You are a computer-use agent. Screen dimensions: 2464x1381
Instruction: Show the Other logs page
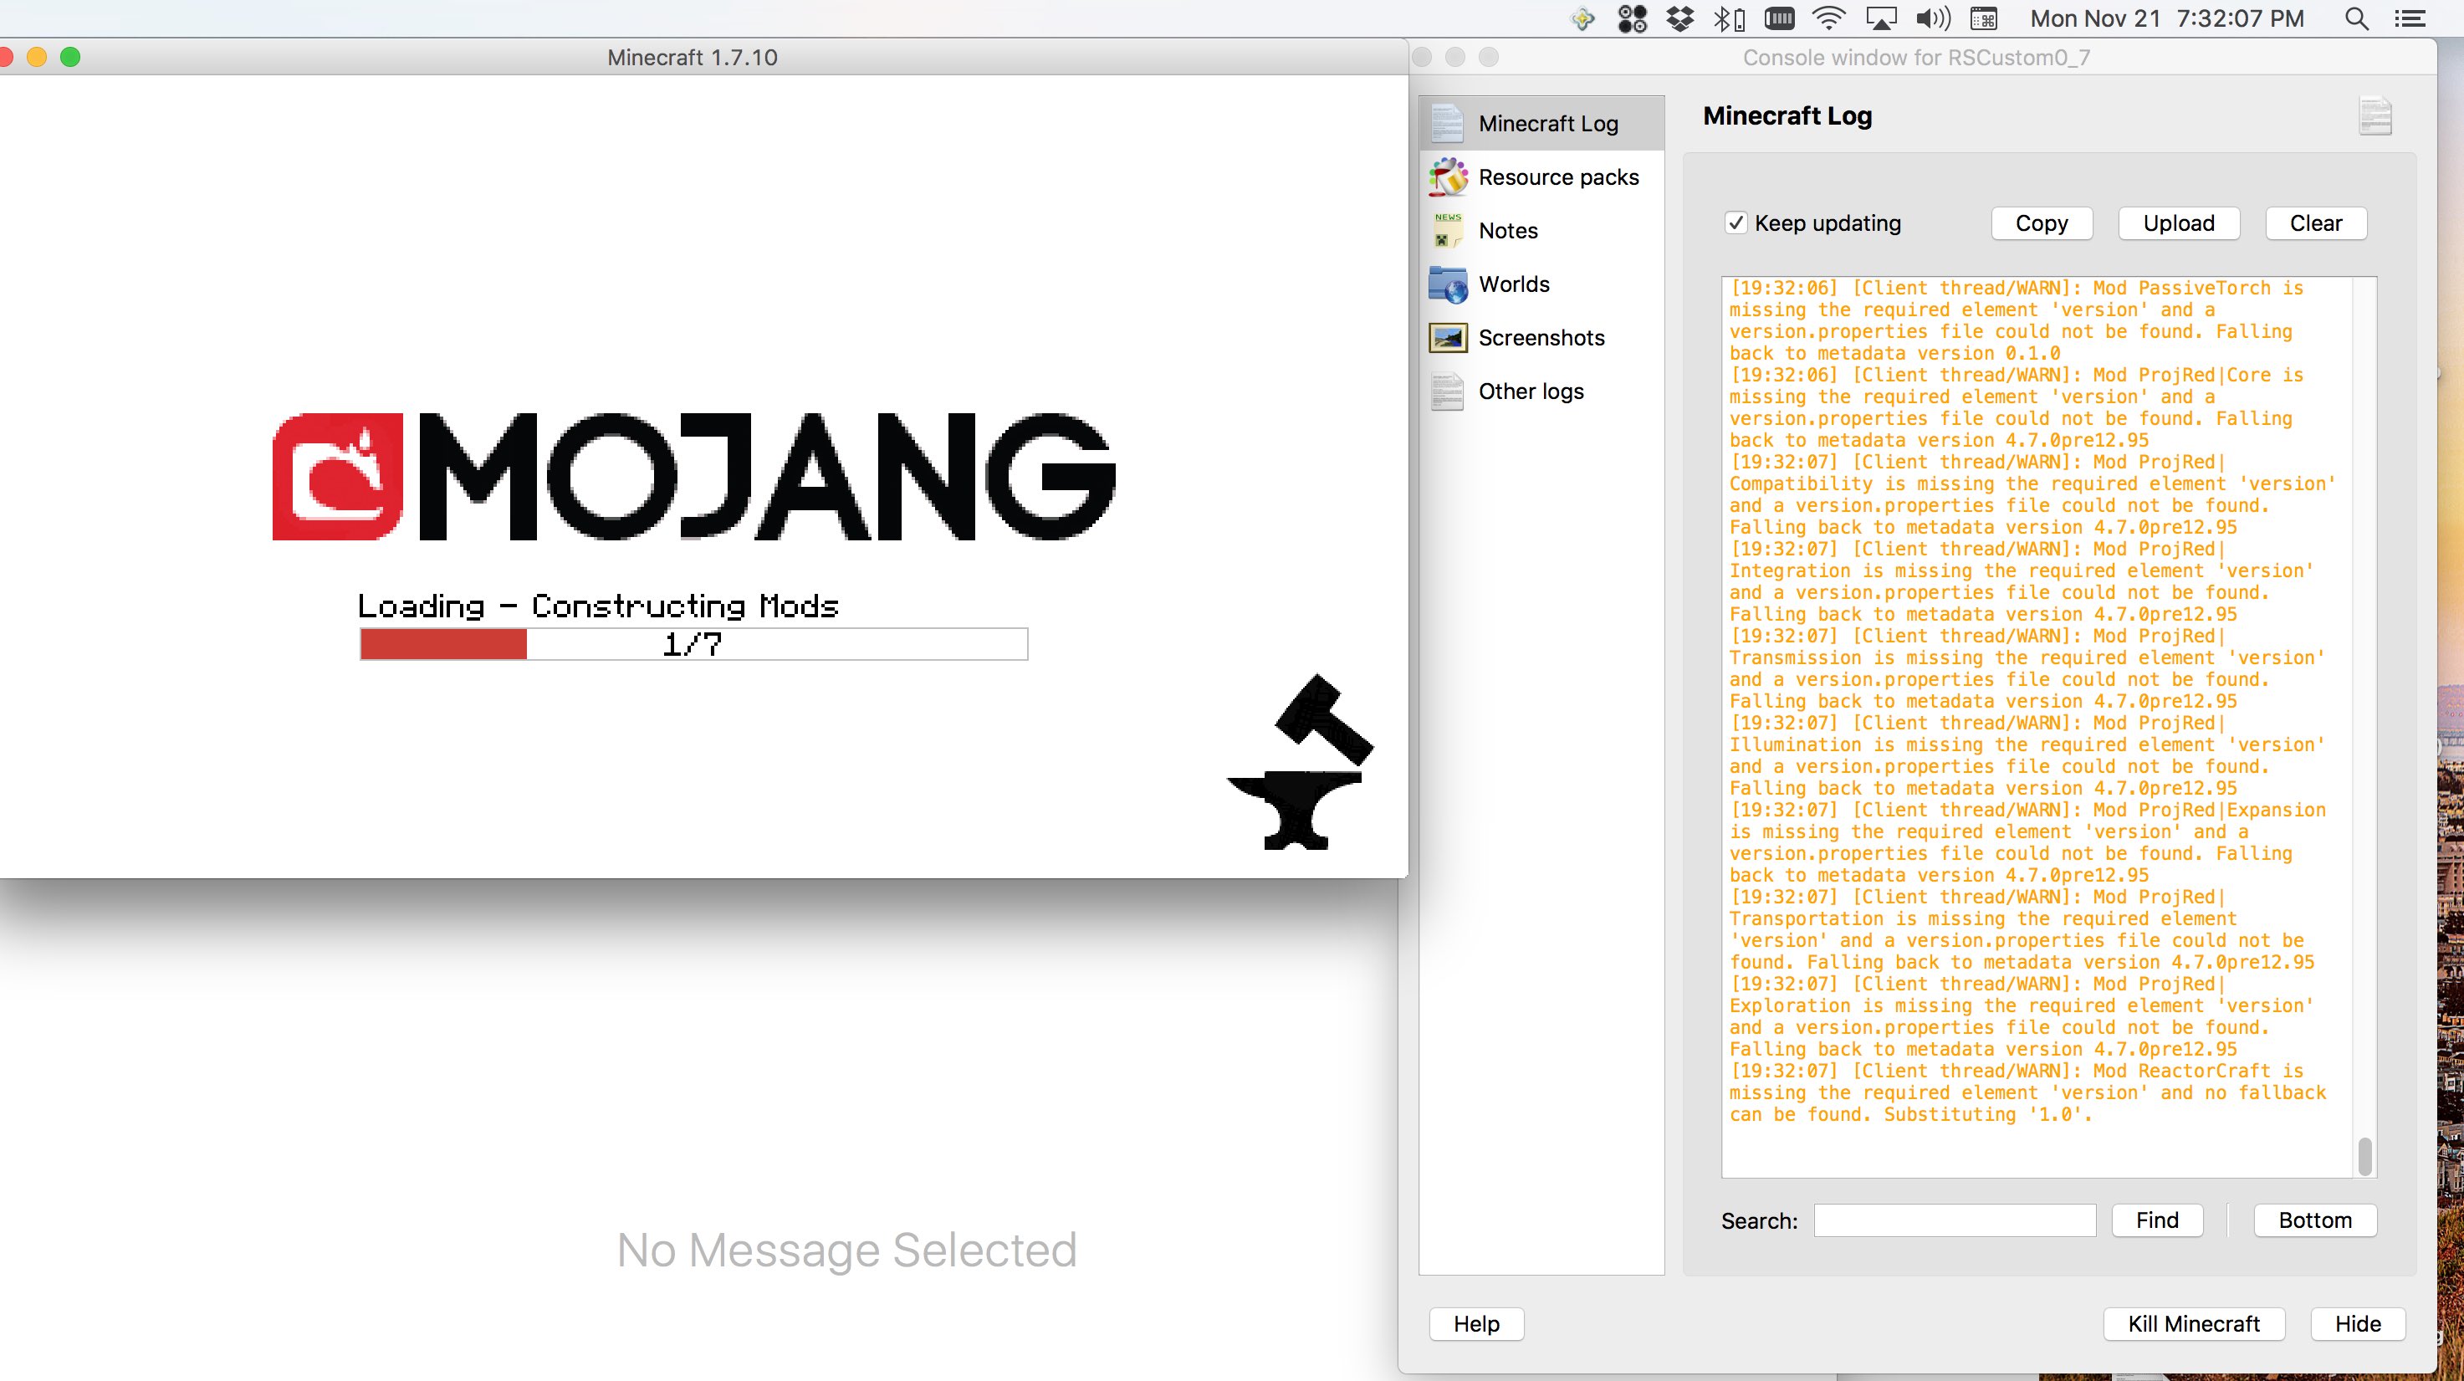(1530, 391)
